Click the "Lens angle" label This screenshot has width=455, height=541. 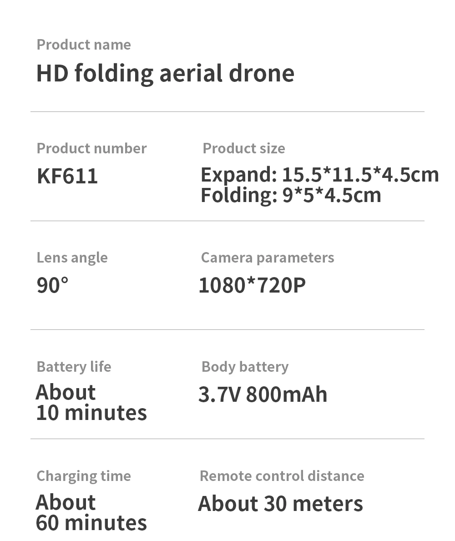click(72, 258)
